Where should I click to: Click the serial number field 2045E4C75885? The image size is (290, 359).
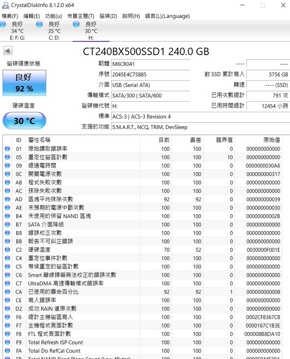[151, 74]
